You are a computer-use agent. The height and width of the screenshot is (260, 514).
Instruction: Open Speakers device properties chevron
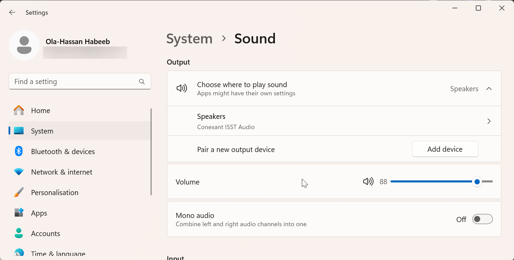pos(489,121)
